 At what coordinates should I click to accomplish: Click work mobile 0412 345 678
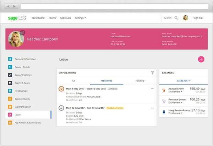[169, 44]
